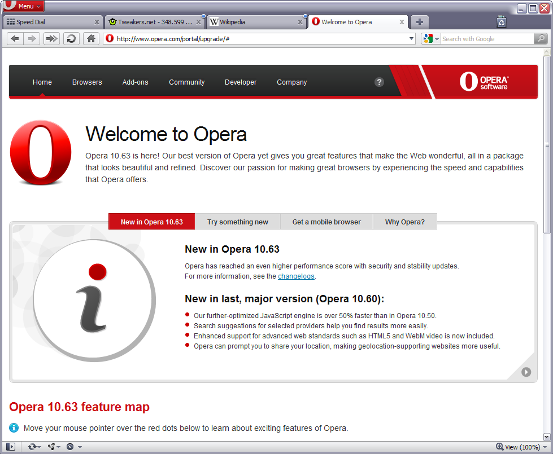Image resolution: width=553 pixels, height=454 pixels.
Task: Select the Try something new tab
Action: [x=238, y=222]
